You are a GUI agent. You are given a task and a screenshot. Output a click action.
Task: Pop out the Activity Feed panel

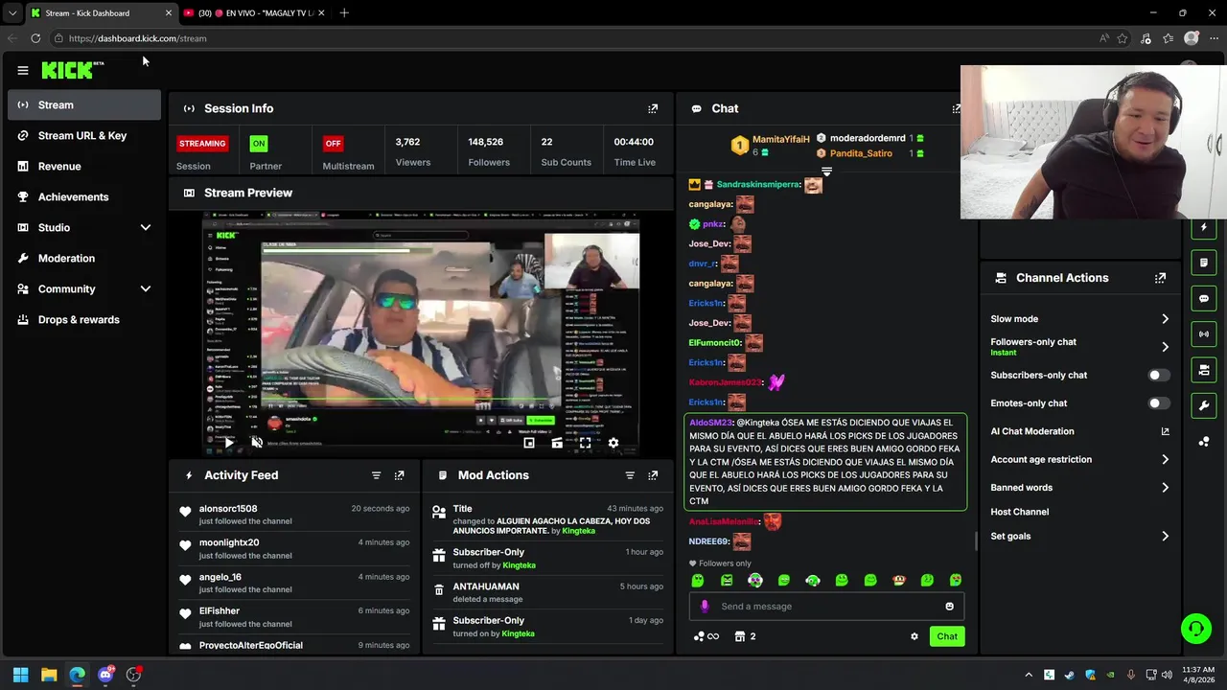pos(399,475)
